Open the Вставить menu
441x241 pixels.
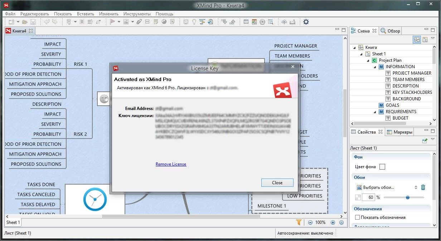[86, 14]
